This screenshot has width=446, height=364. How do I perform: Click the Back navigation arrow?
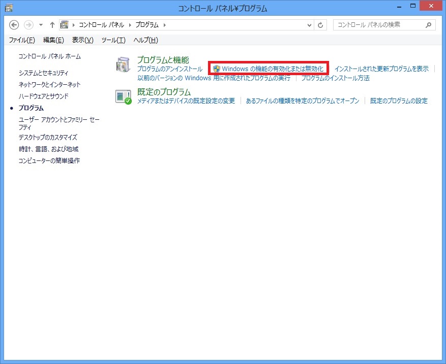tap(14, 25)
